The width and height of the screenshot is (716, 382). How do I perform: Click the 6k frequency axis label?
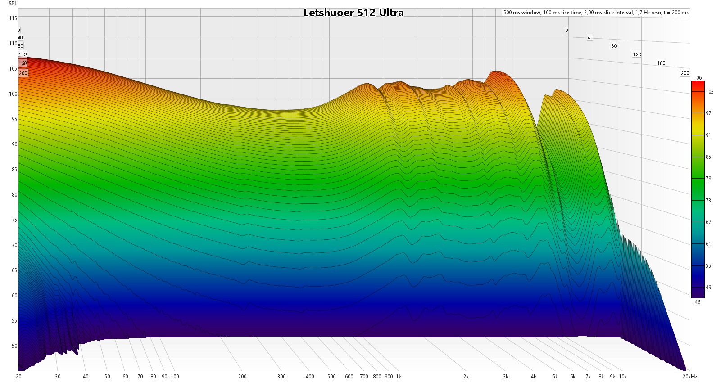tap(573, 377)
